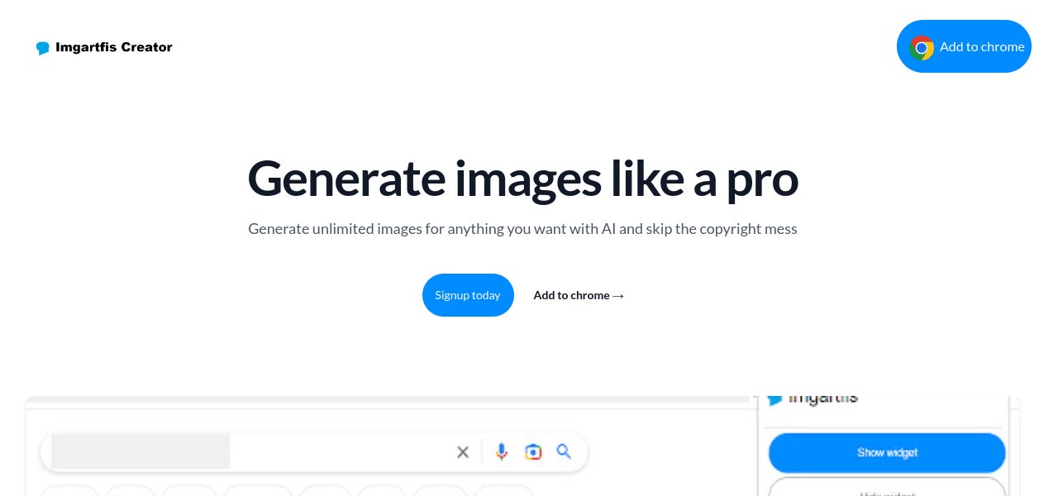The height and width of the screenshot is (496, 1058).
Task: Clear the search with the X icon
Action: tap(463, 451)
